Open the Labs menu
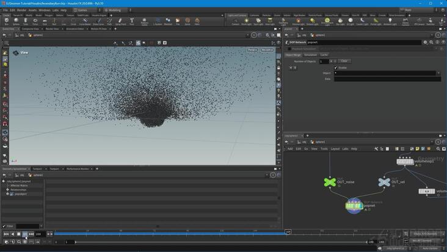The width and height of the screenshot is (447, 252). pyautogui.click(x=56, y=10)
